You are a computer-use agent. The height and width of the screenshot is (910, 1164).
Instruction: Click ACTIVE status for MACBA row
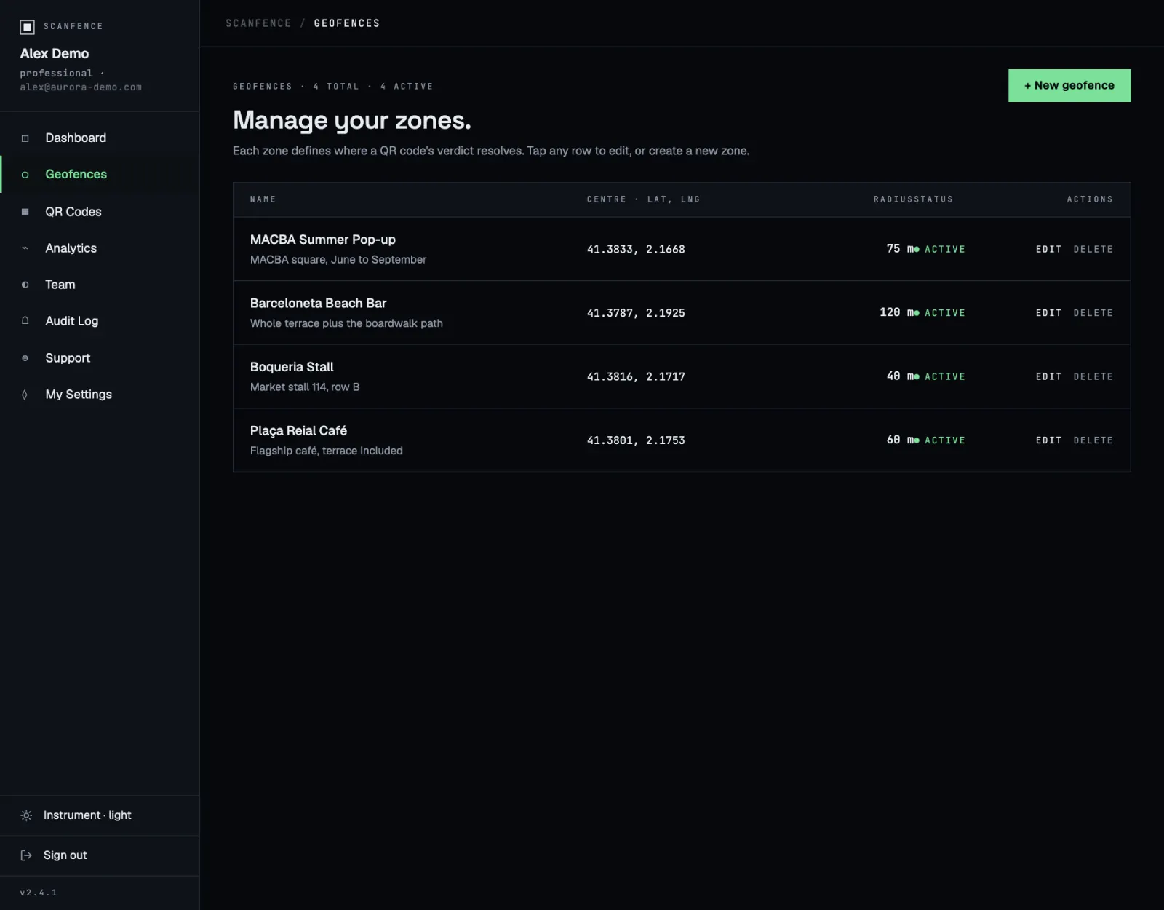point(940,249)
